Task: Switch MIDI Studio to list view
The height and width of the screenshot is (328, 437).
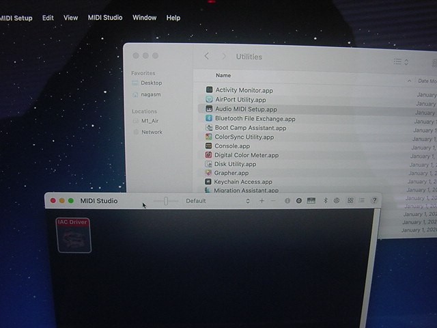Action: 361,200
